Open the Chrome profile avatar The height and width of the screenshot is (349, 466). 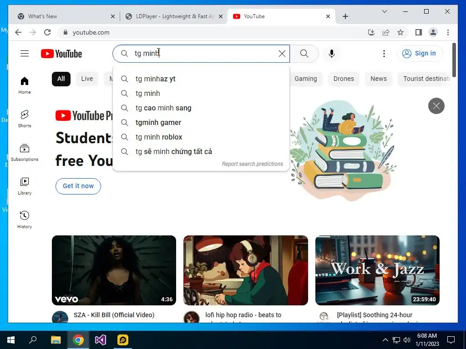pos(433,32)
